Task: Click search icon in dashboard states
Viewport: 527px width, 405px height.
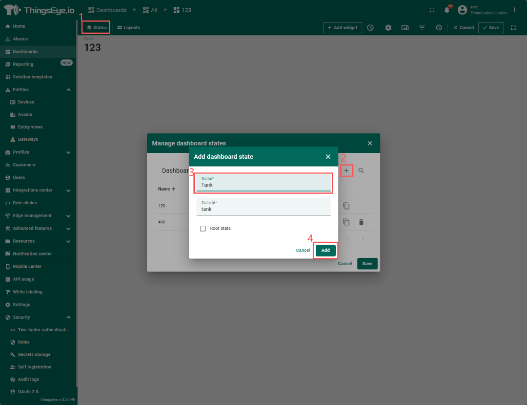Action: click(361, 170)
